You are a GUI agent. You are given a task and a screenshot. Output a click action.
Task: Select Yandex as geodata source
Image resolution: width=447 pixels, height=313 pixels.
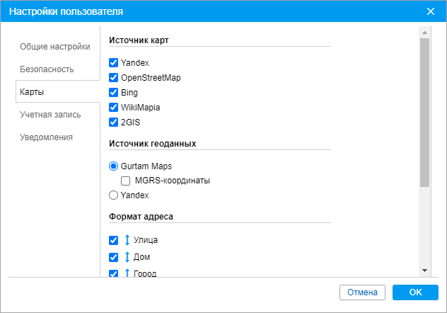point(114,195)
